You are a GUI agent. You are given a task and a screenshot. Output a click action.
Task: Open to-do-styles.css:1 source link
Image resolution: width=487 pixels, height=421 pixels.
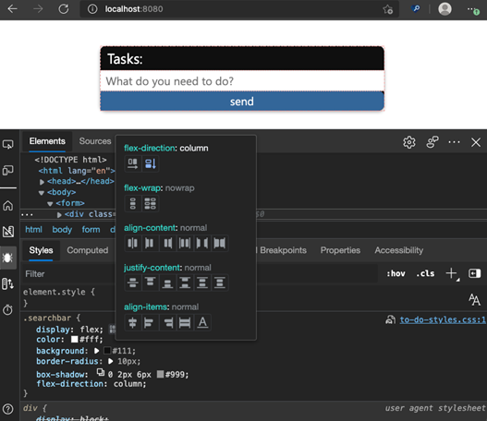click(443, 319)
